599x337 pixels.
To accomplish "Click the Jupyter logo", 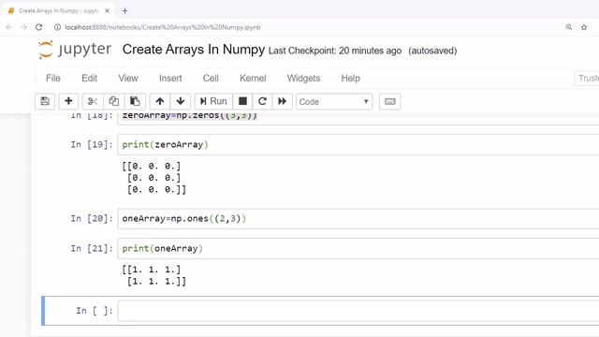I will 75,50.
